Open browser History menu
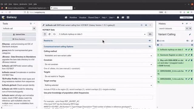The width and height of the screenshot is (194, 109). 16,4
